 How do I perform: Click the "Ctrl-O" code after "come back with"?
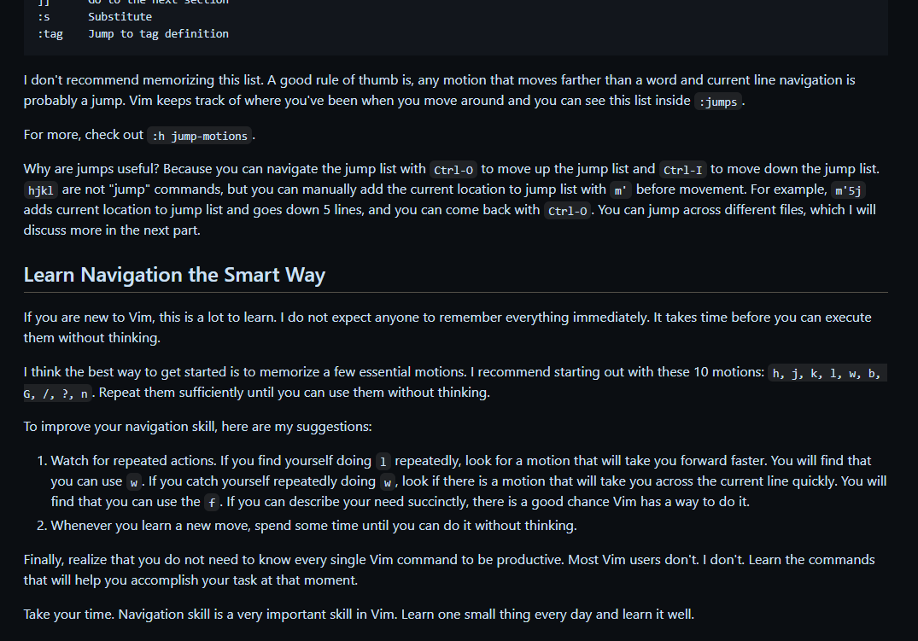point(568,211)
